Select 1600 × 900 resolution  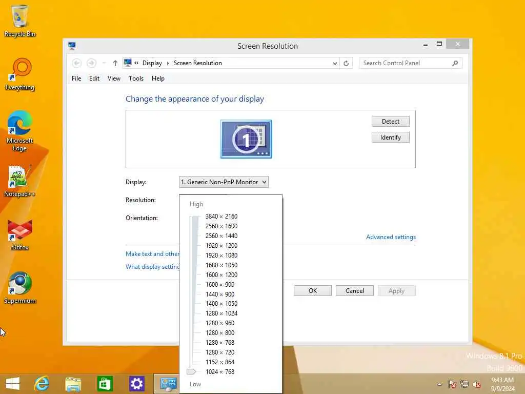tap(220, 284)
